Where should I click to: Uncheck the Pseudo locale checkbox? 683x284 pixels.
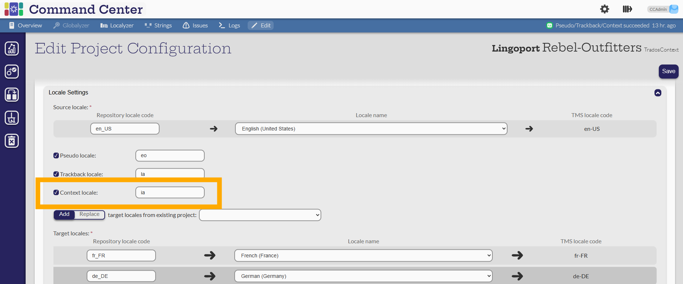click(x=56, y=156)
